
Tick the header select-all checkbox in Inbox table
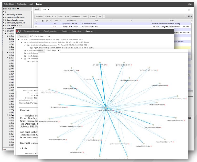click(36, 21)
